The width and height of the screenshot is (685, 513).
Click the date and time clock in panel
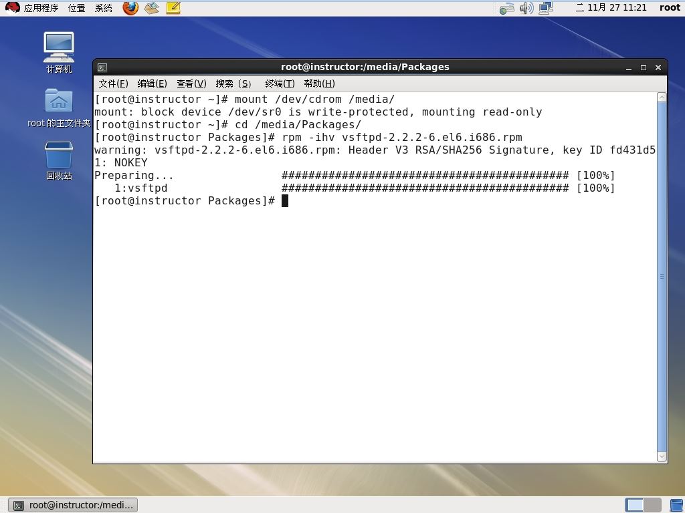611,7
